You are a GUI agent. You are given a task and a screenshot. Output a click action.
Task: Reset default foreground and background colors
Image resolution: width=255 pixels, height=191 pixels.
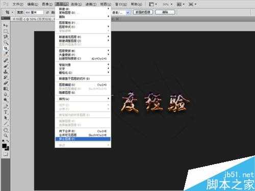(x=3, y=141)
